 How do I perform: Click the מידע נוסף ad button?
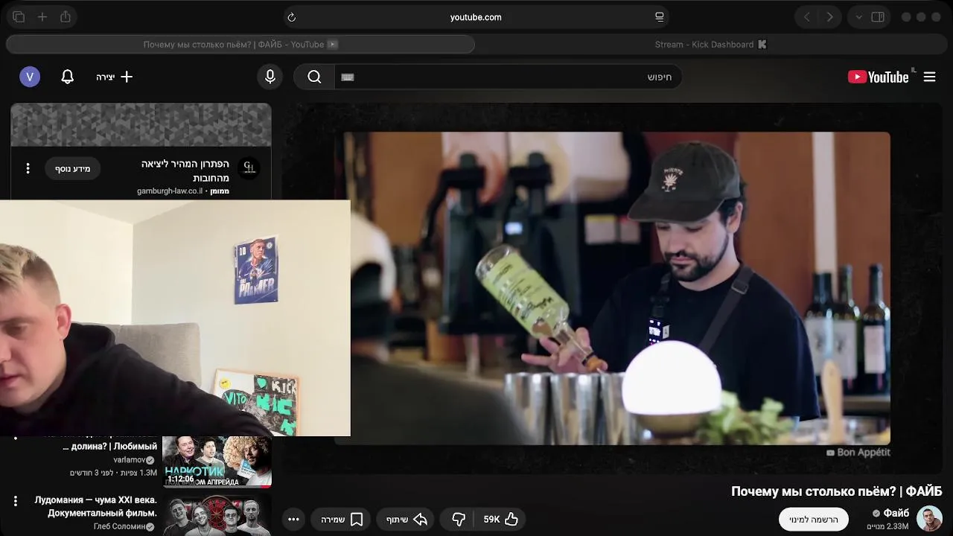(73, 169)
